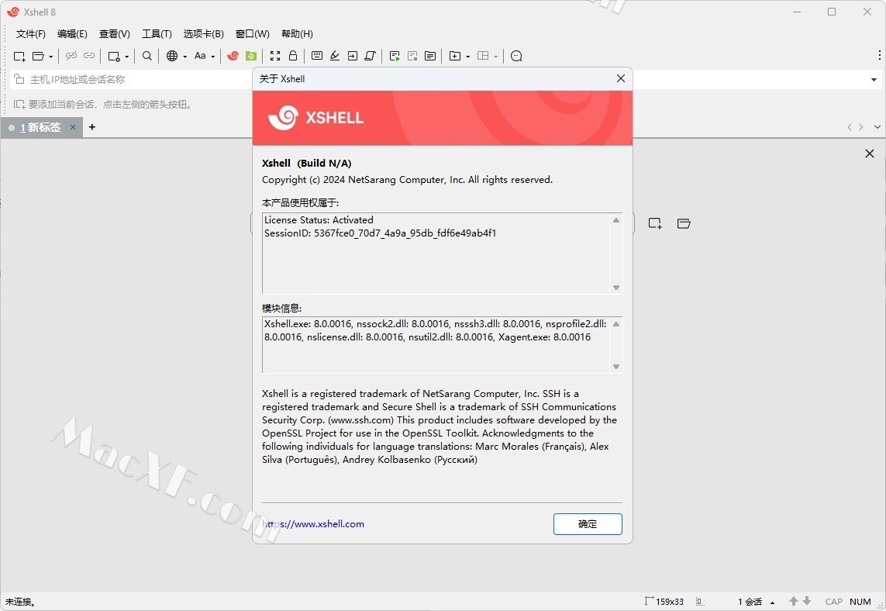This screenshot has height=611, width=886.
Task: Click the new session icon in start pane
Action: [x=655, y=223]
